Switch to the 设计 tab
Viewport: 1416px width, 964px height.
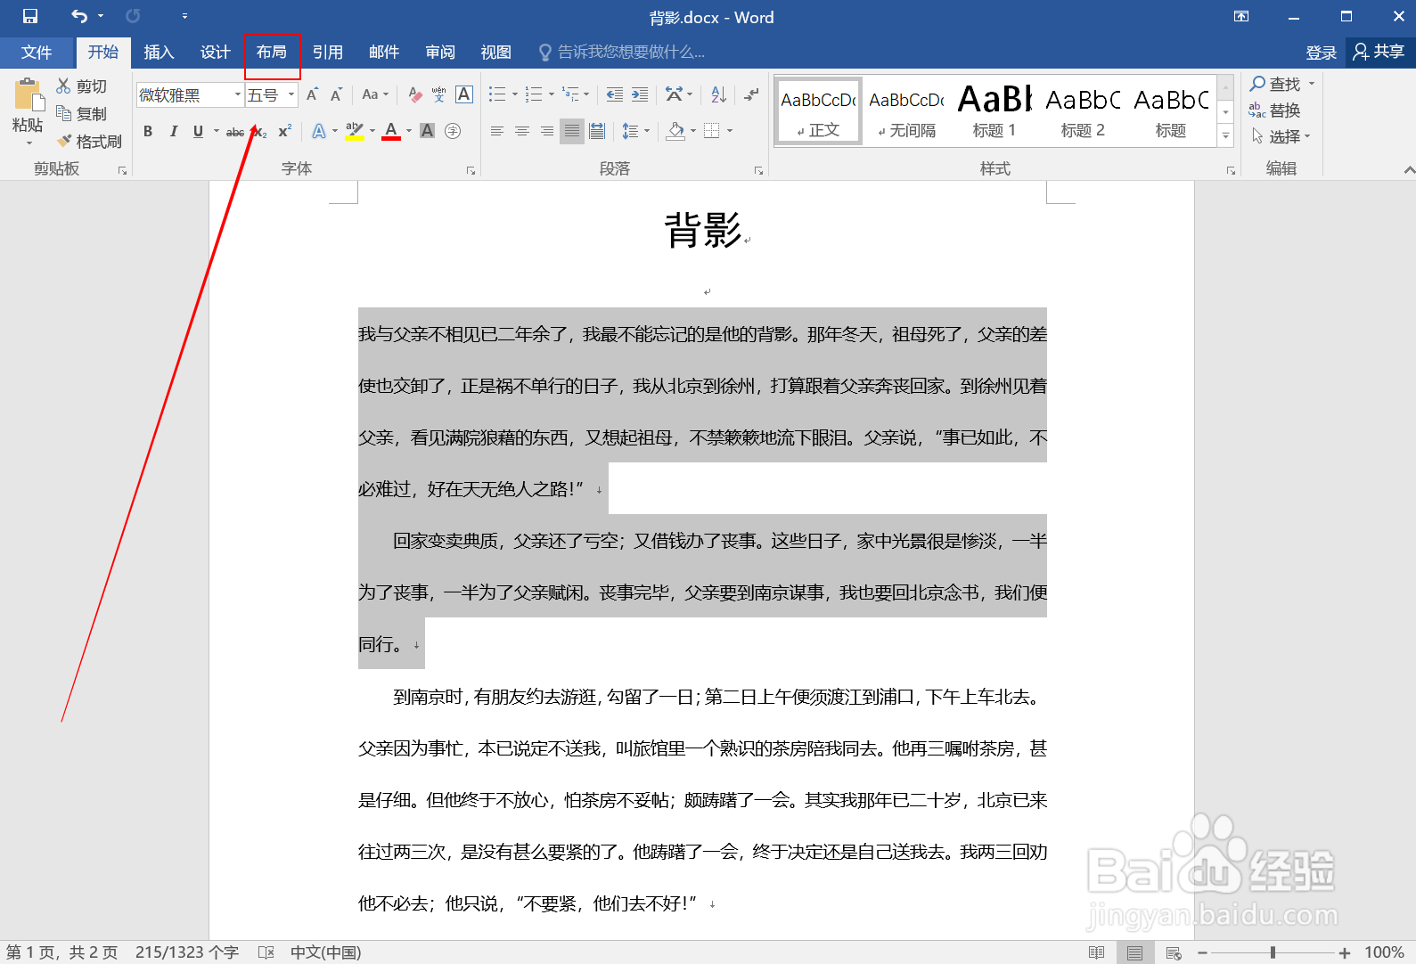(215, 52)
